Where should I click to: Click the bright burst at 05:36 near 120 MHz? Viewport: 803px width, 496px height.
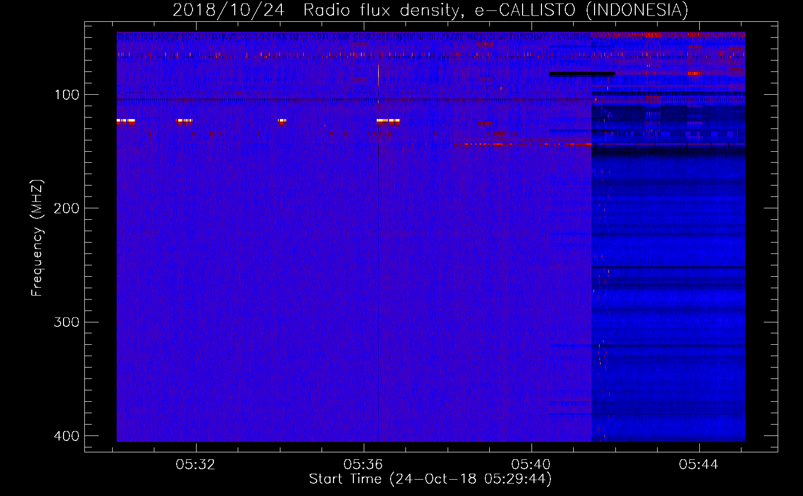[x=388, y=121]
